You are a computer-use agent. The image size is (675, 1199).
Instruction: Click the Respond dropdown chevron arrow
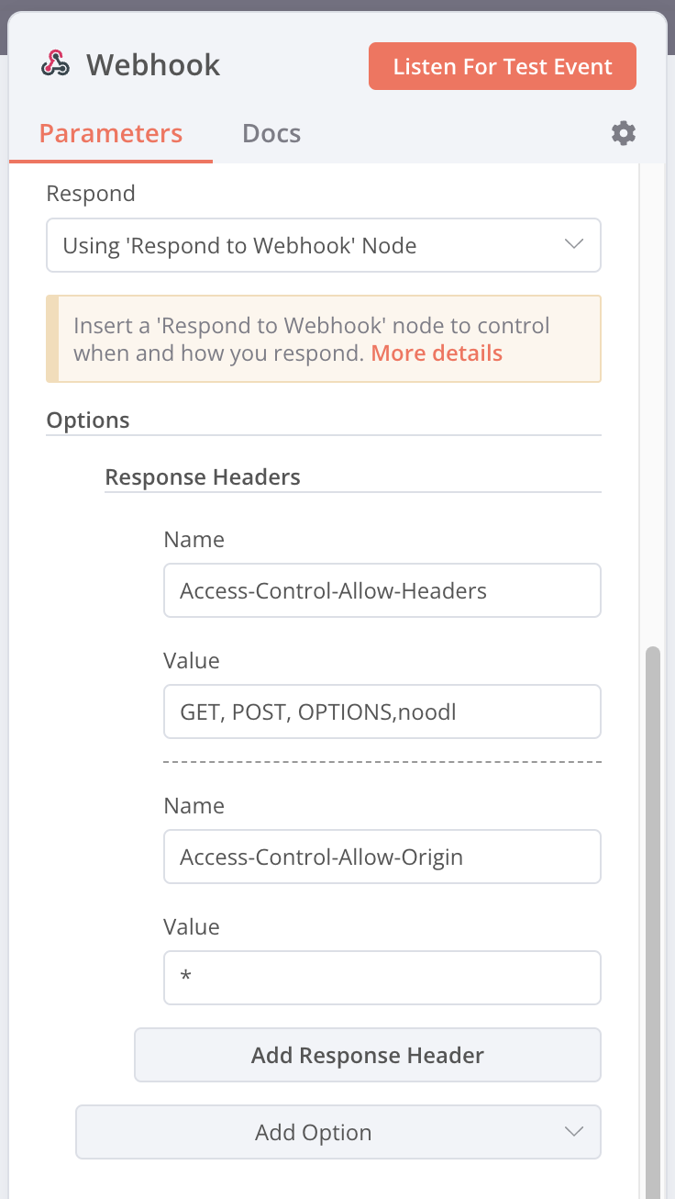click(574, 245)
